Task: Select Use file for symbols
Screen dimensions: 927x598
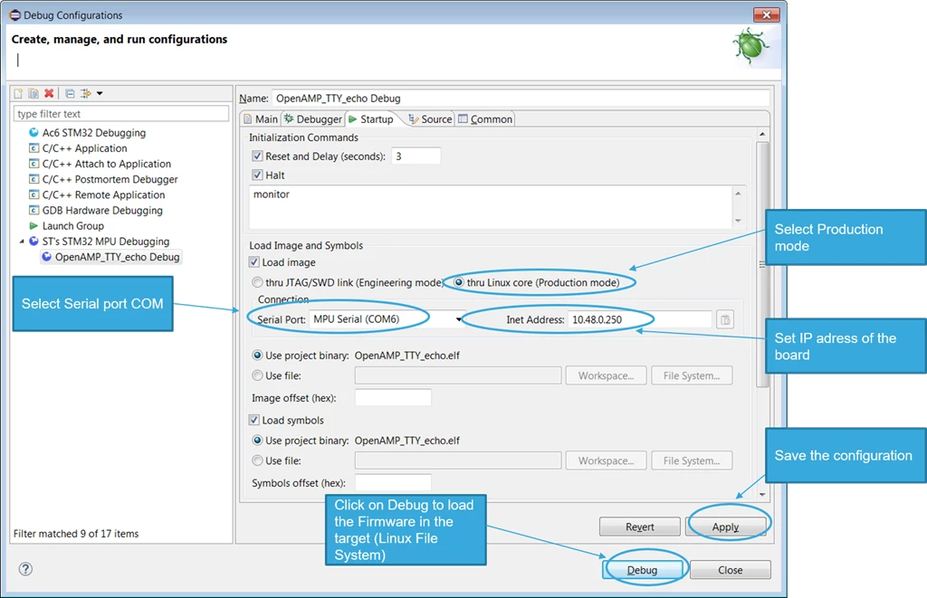Action: [257, 460]
